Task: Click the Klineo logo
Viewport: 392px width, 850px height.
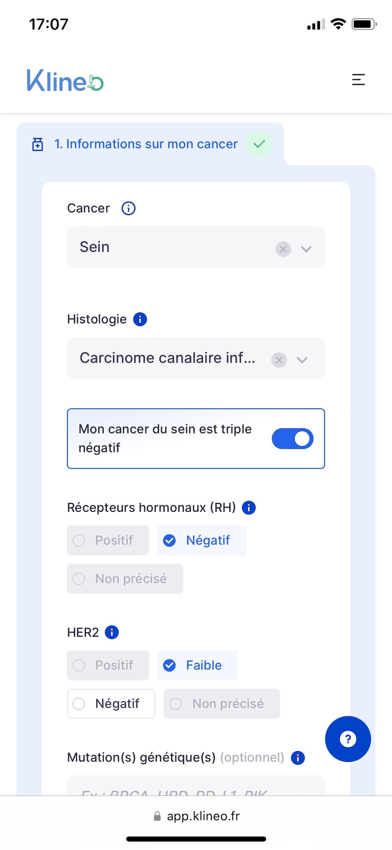Action: click(65, 80)
